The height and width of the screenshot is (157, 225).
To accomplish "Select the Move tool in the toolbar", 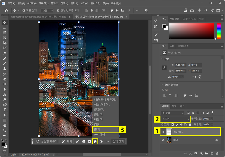I will point(4,22).
